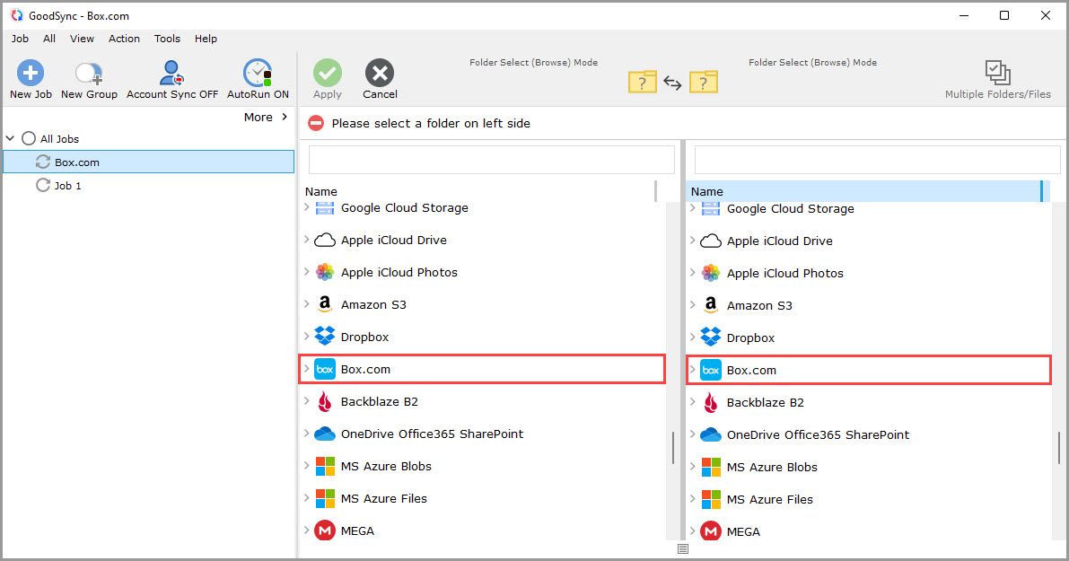Open the Help menu
Image resolution: width=1069 pixels, height=561 pixels.
coord(206,39)
